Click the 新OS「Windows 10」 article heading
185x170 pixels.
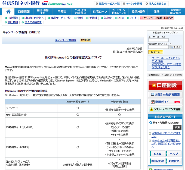coord(73,58)
